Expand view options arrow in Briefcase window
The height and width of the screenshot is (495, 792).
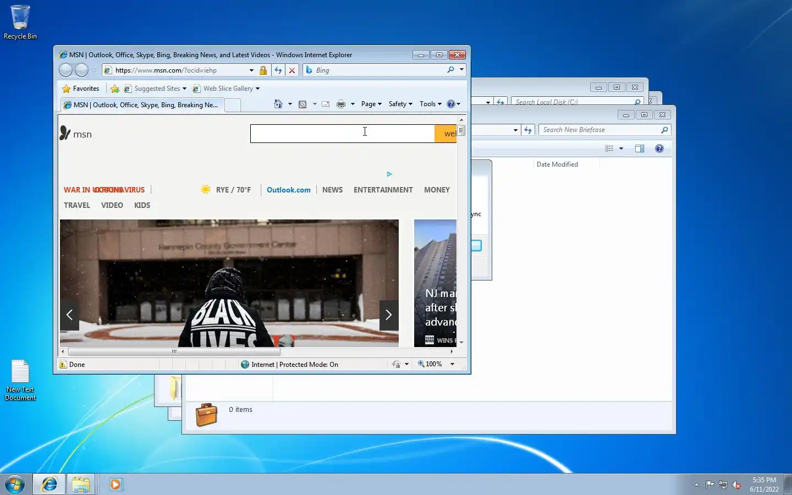pos(621,148)
